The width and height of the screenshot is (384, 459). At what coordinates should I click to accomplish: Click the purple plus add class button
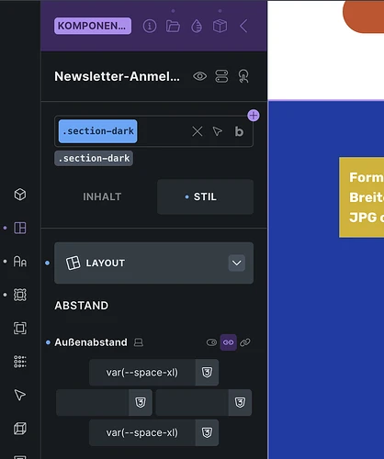coord(254,116)
